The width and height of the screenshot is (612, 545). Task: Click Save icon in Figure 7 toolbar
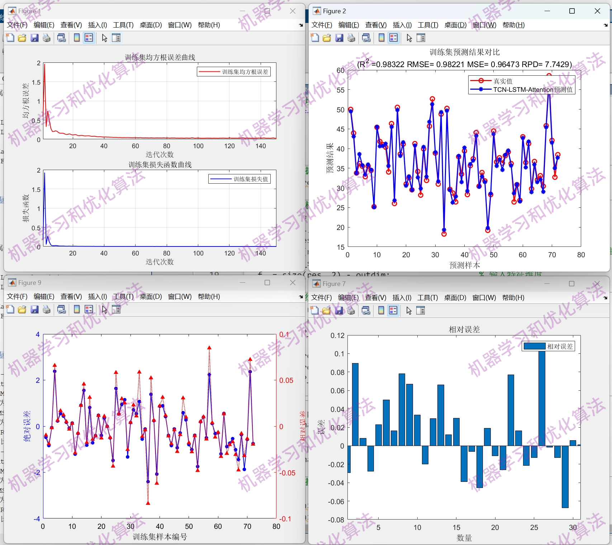[339, 310]
